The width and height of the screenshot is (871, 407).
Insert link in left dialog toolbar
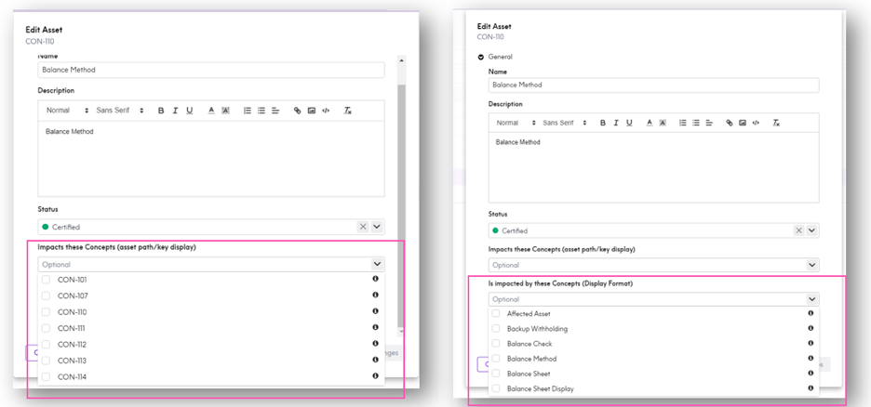(x=297, y=111)
